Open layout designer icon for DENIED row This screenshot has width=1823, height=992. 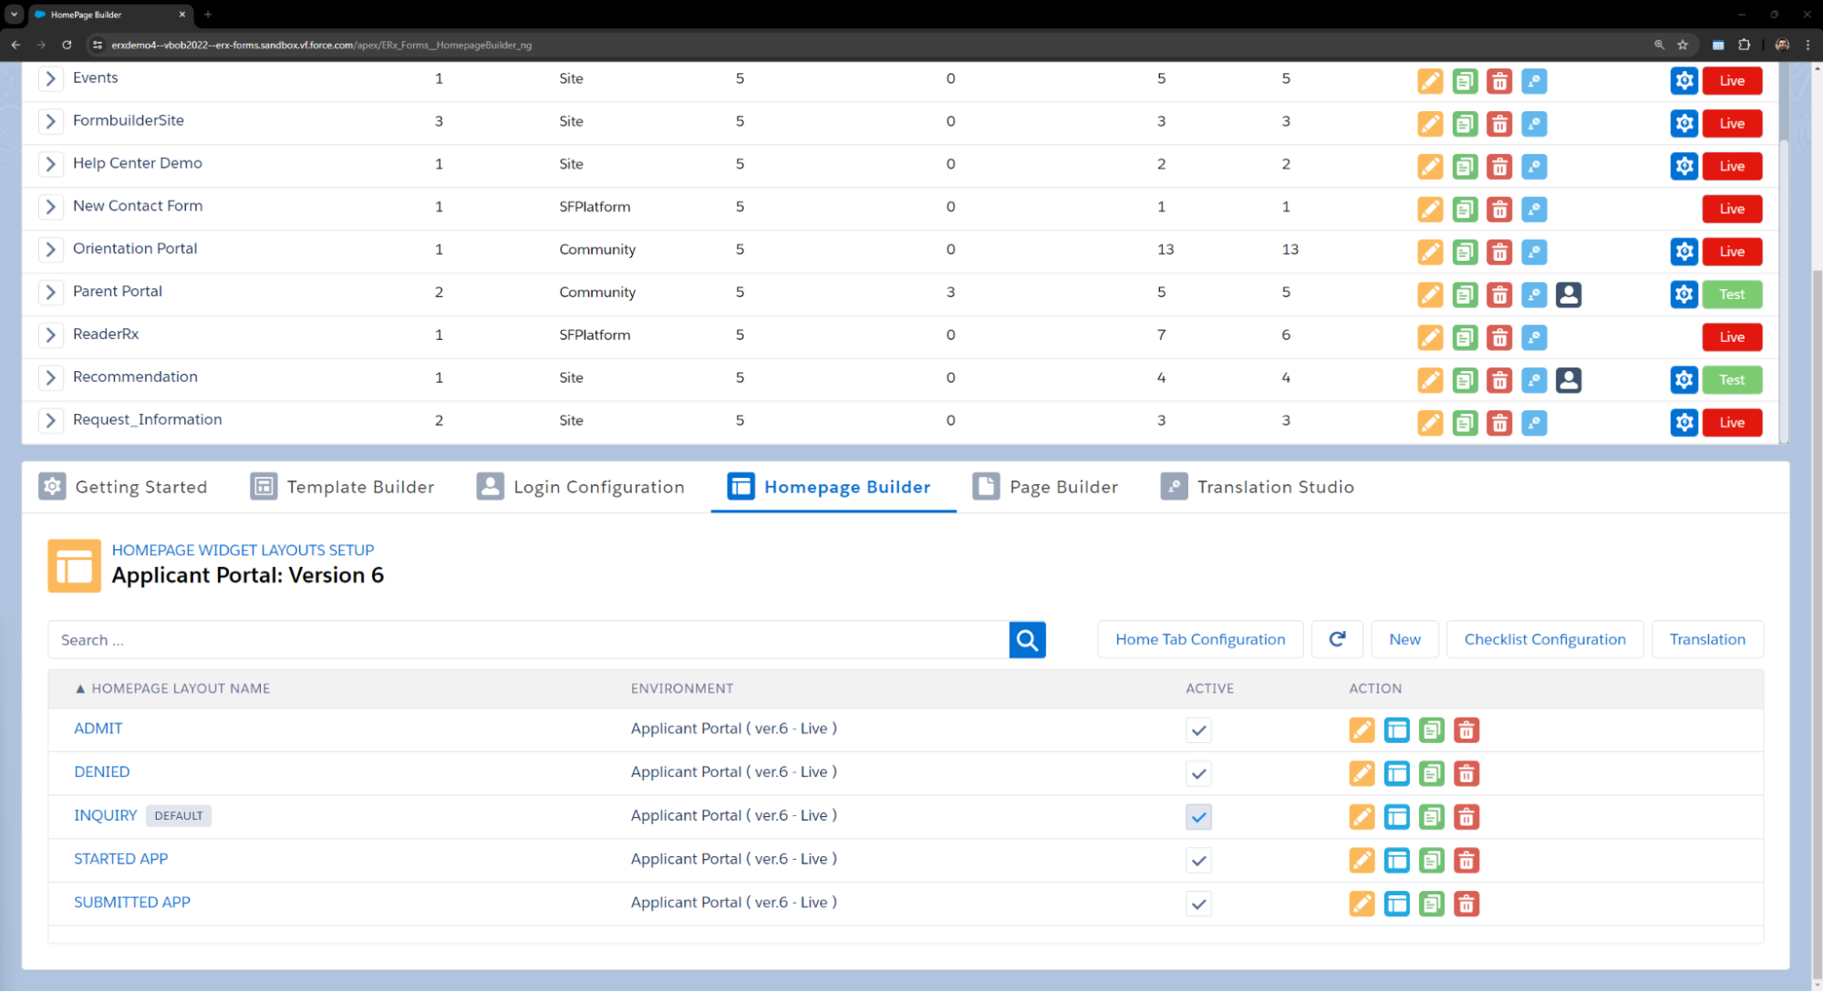[x=1396, y=774]
